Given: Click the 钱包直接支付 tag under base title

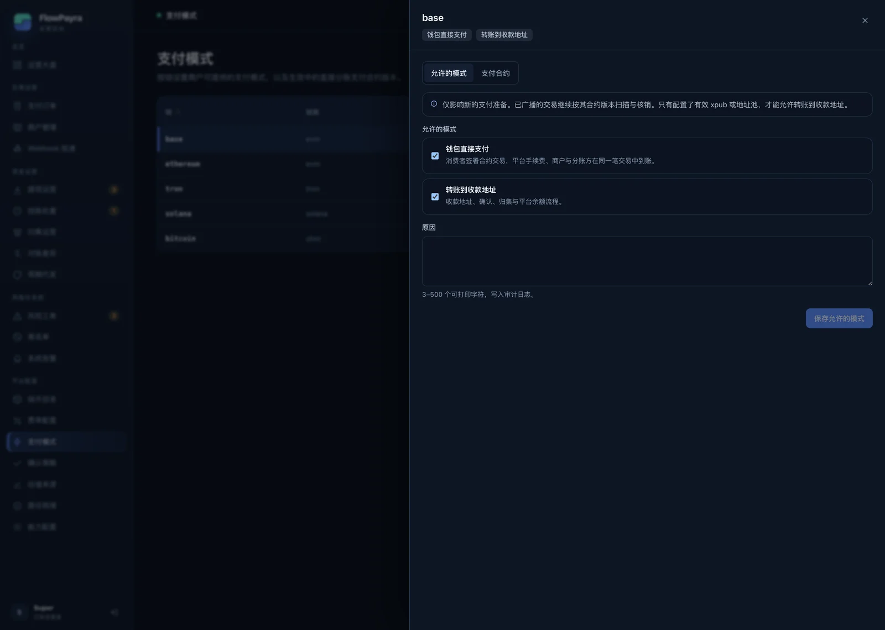Looking at the screenshot, I should click(x=447, y=35).
